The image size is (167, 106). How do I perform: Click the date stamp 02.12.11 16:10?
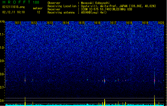tap(14, 12)
